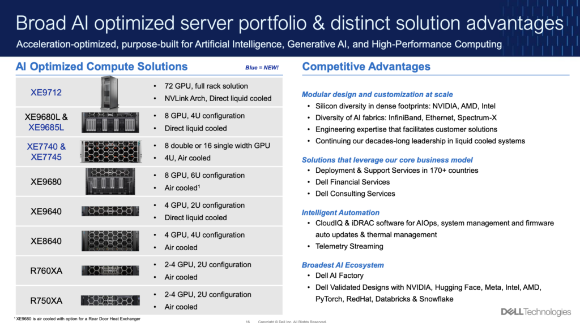Click '4 GPU, 4U configuration' bullet
This screenshot has height=323, width=580.
pos(204,235)
